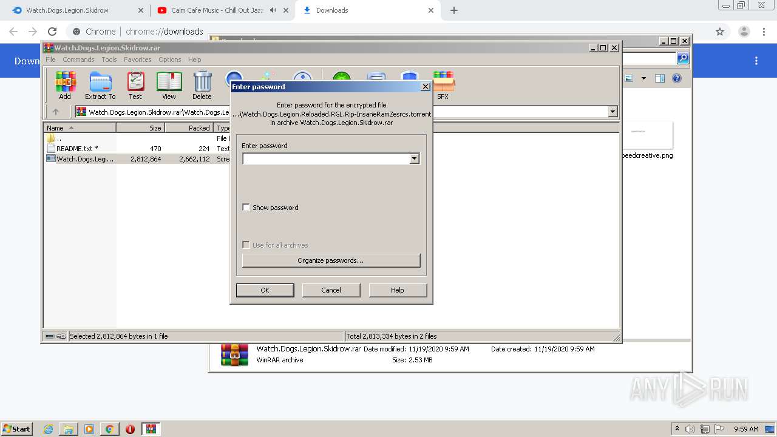Open the Commands menu
Image resolution: width=777 pixels, height=437 pixels.
pos(78,59)
